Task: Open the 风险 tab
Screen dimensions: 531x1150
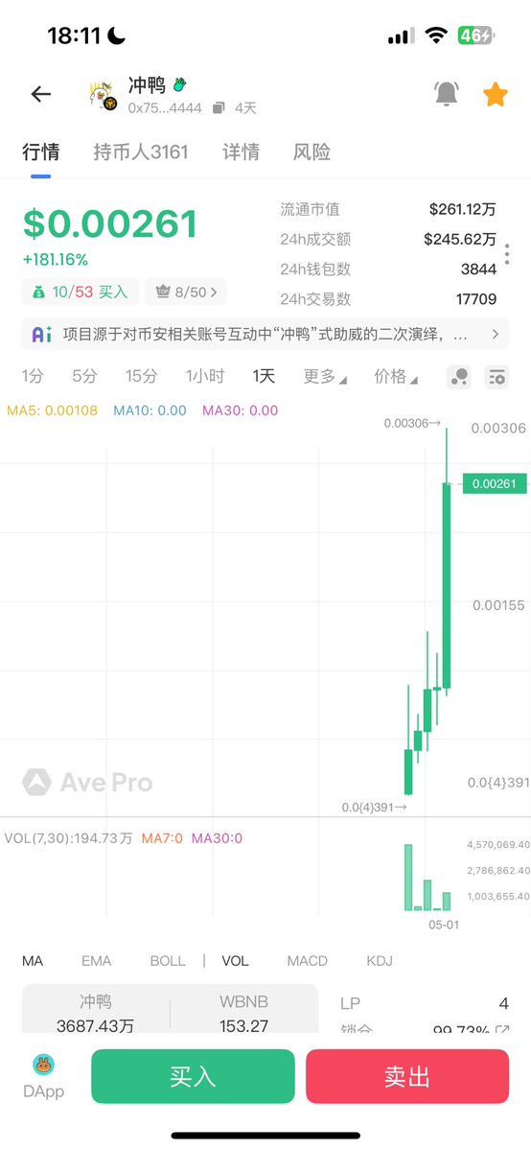Action: pyautogui.click(x=312, y=152)
